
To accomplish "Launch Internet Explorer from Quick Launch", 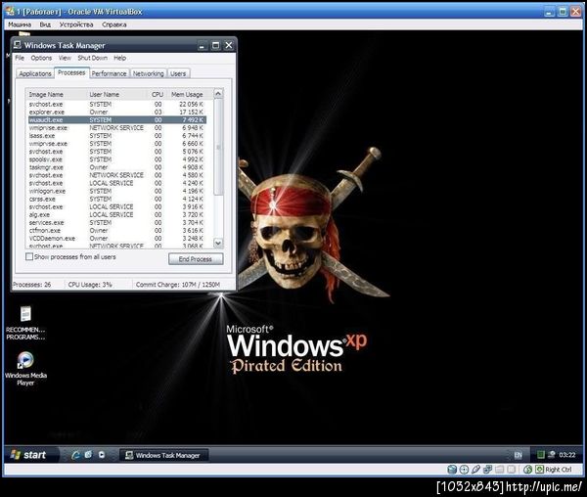I will [76, 455].
